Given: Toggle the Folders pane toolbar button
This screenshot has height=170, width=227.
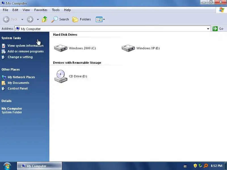Looking at the screenshot, I should click(x=81, y=19).
